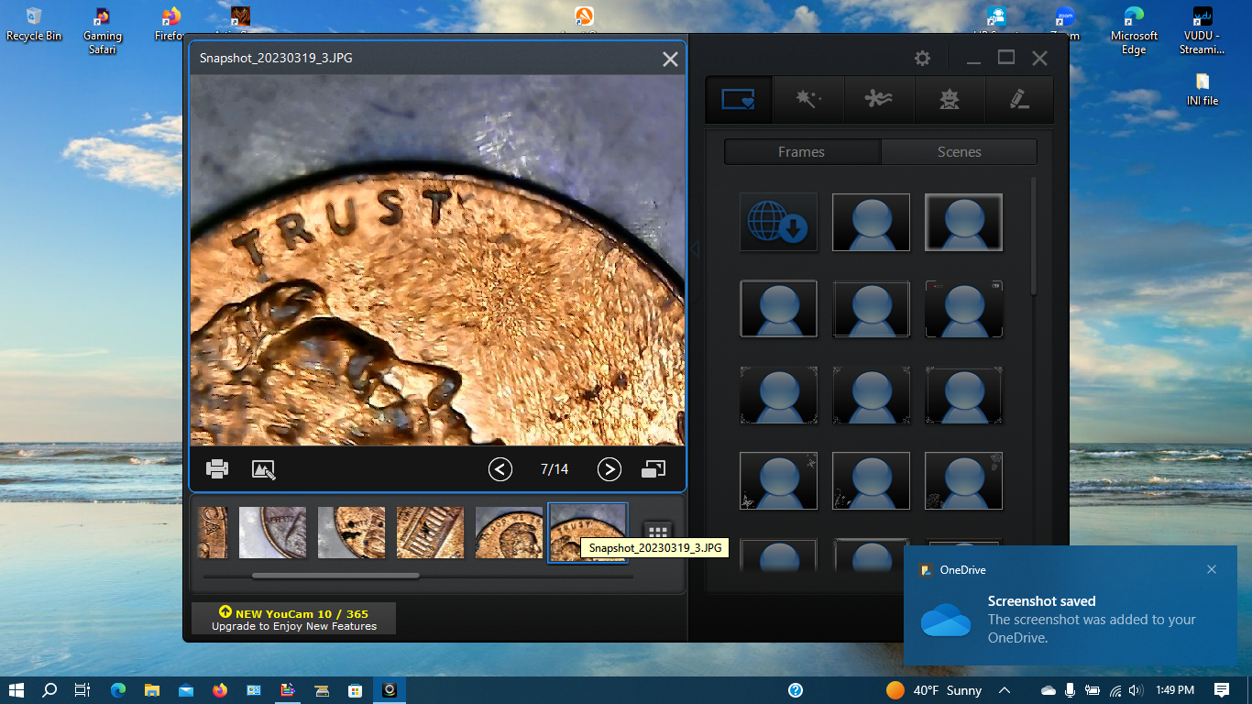
Task: Open the image edit tool beside print
Action: [264, 469]
